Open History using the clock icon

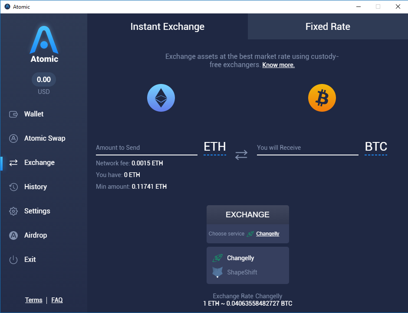13,187
